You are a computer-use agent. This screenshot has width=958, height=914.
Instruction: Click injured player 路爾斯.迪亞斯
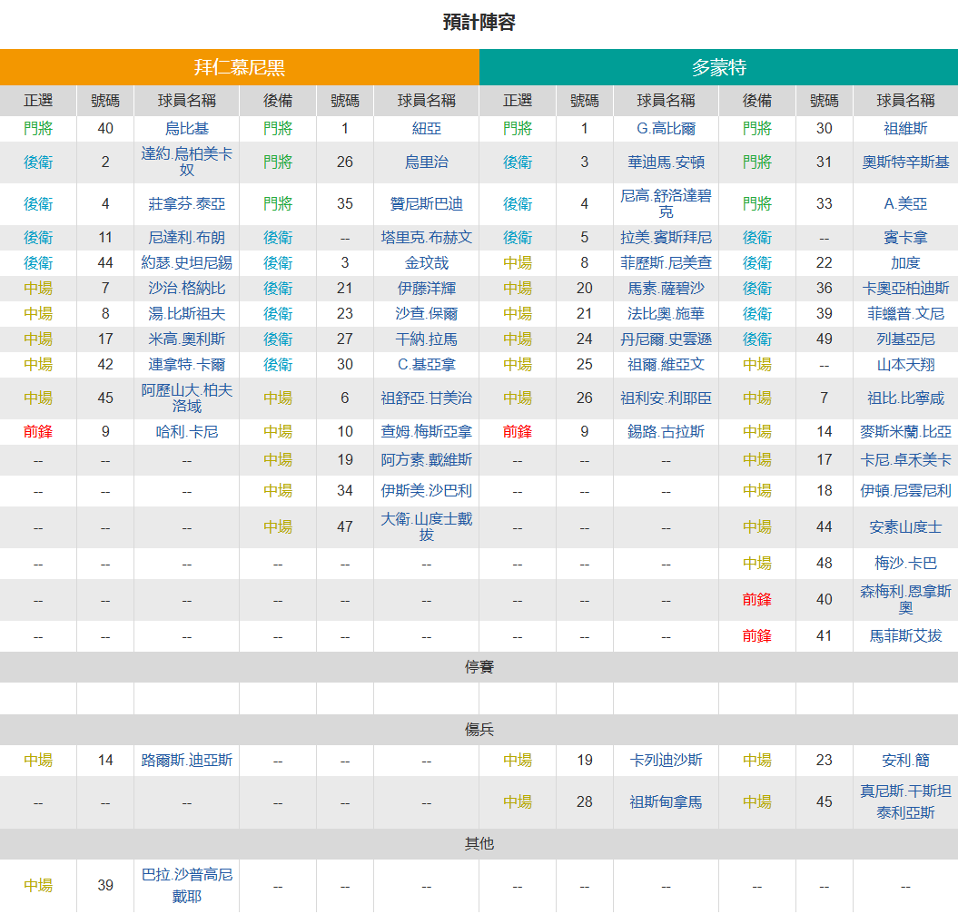tap(187, 760)
